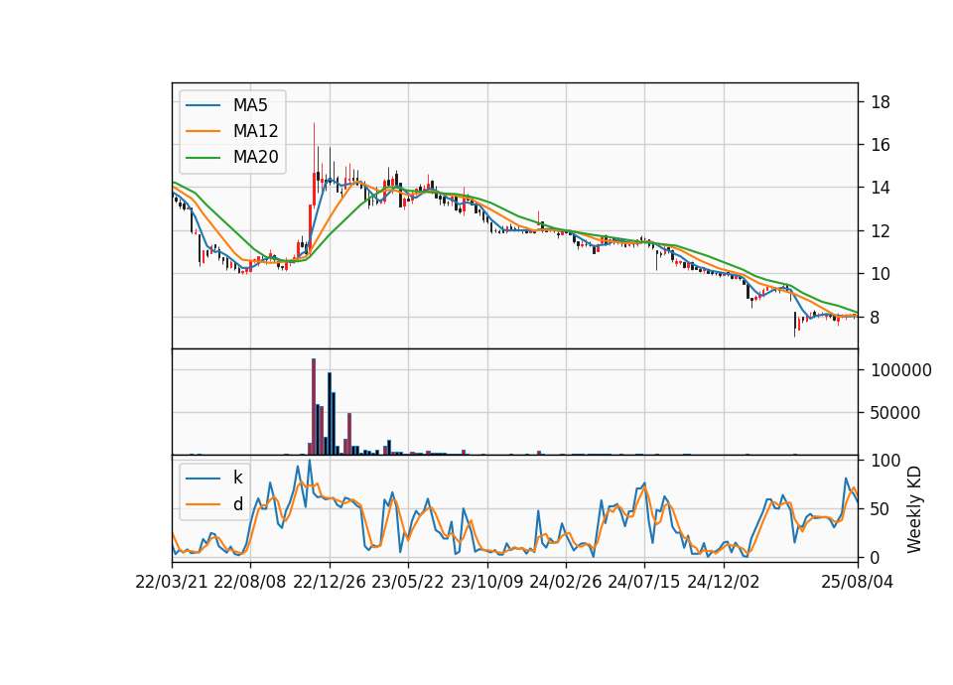
Task: Click the 24/07/15 date tick label
Action: 644,582
